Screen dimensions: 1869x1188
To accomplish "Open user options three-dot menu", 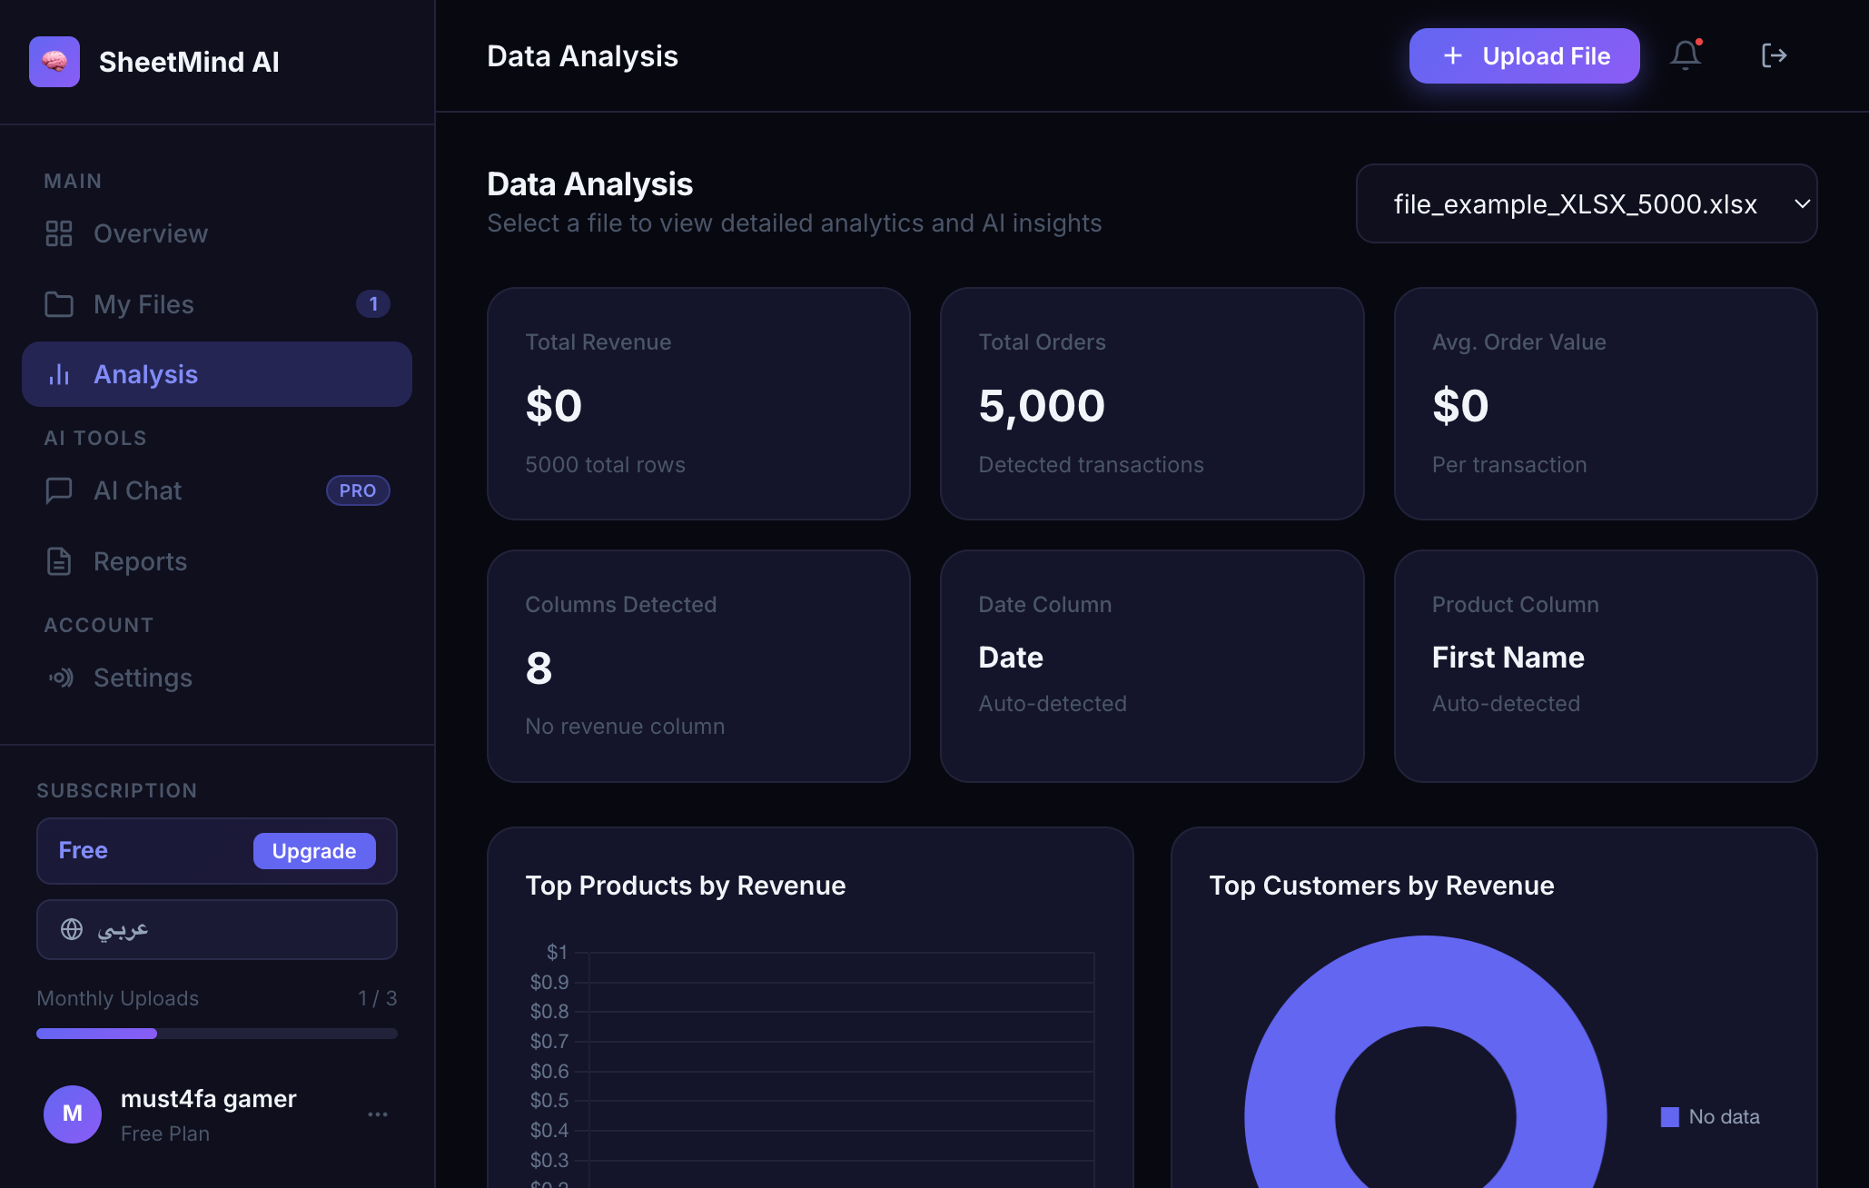I will point(378,1114).
